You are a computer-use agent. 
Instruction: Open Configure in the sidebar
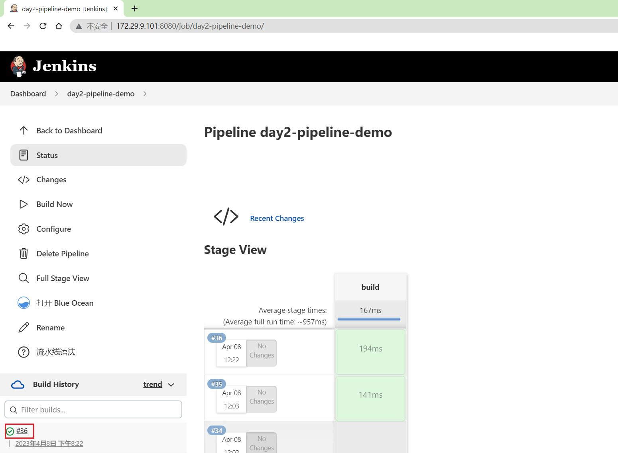pos(98,229)
